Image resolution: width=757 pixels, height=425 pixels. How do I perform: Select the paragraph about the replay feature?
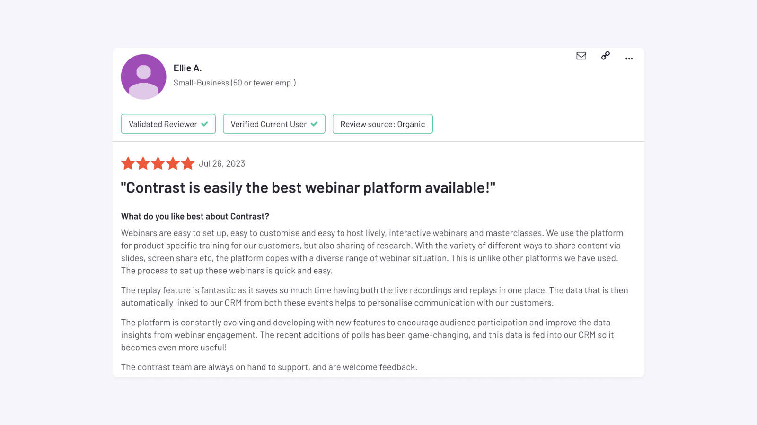coord(374,296)
